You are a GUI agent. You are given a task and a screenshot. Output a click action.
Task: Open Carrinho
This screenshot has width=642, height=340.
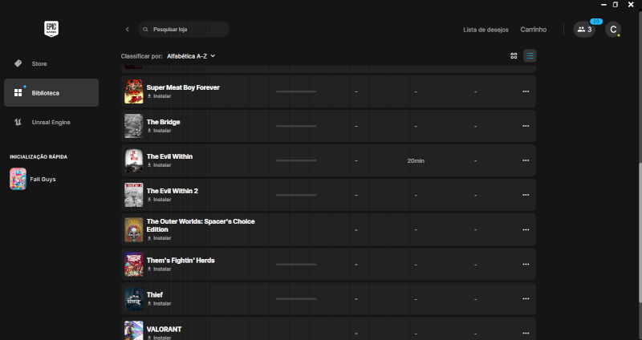533,30
